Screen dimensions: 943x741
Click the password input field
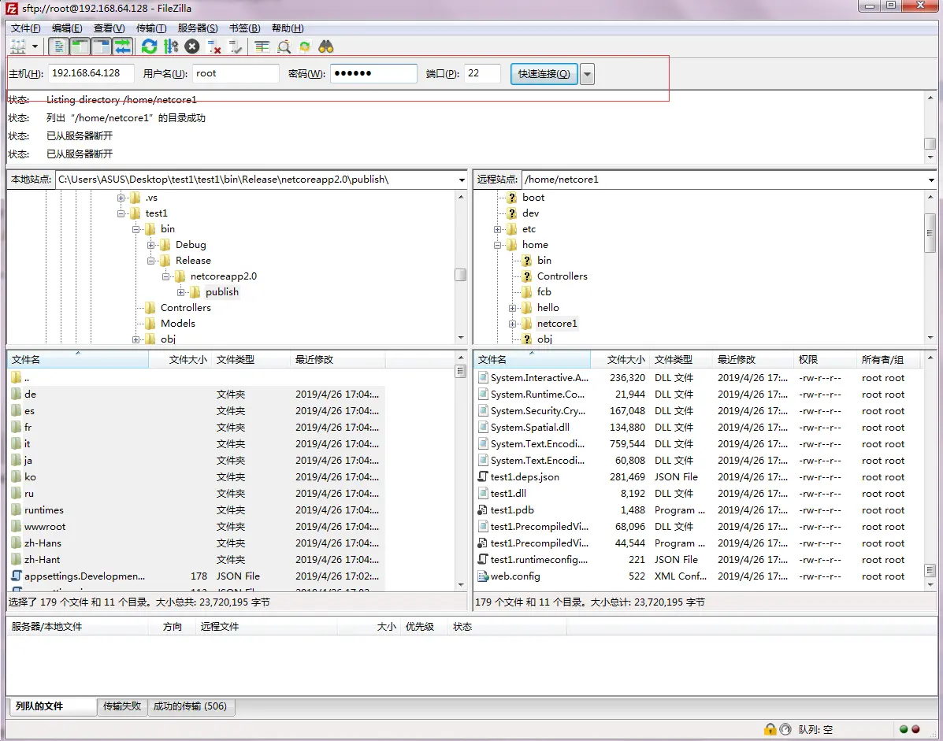373,73
